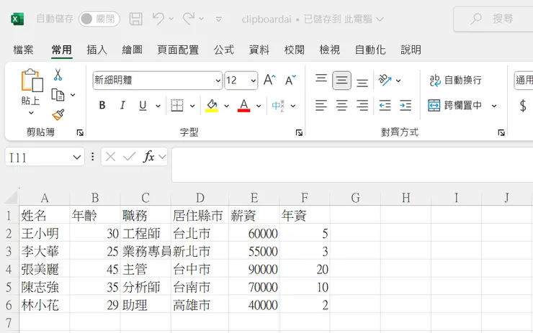Open the font size 12 dropdown

[254, 81]
